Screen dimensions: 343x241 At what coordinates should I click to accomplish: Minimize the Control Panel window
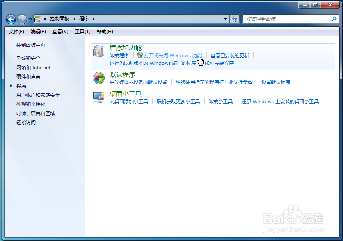[x=305, y=5]
